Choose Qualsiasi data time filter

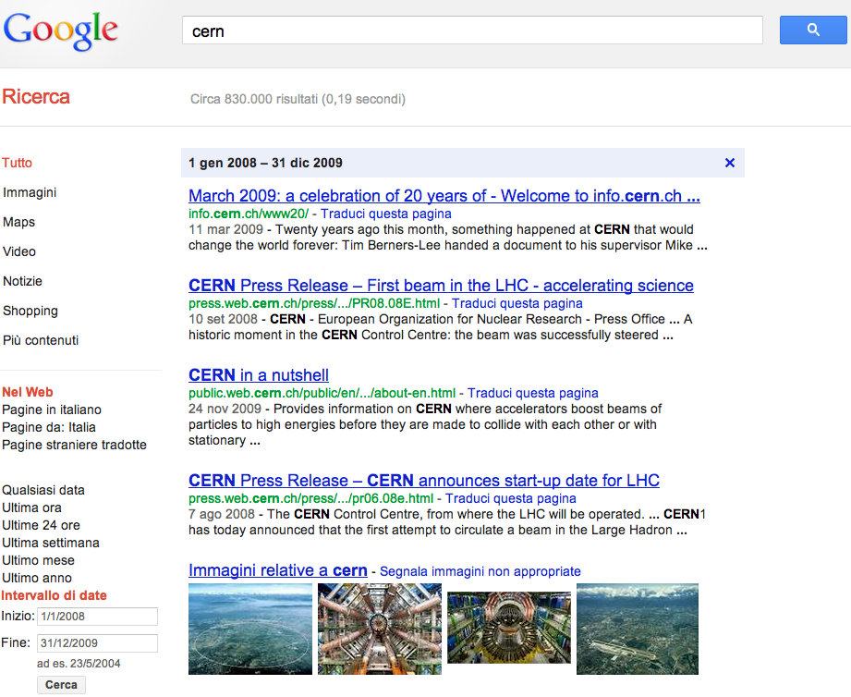43,490
